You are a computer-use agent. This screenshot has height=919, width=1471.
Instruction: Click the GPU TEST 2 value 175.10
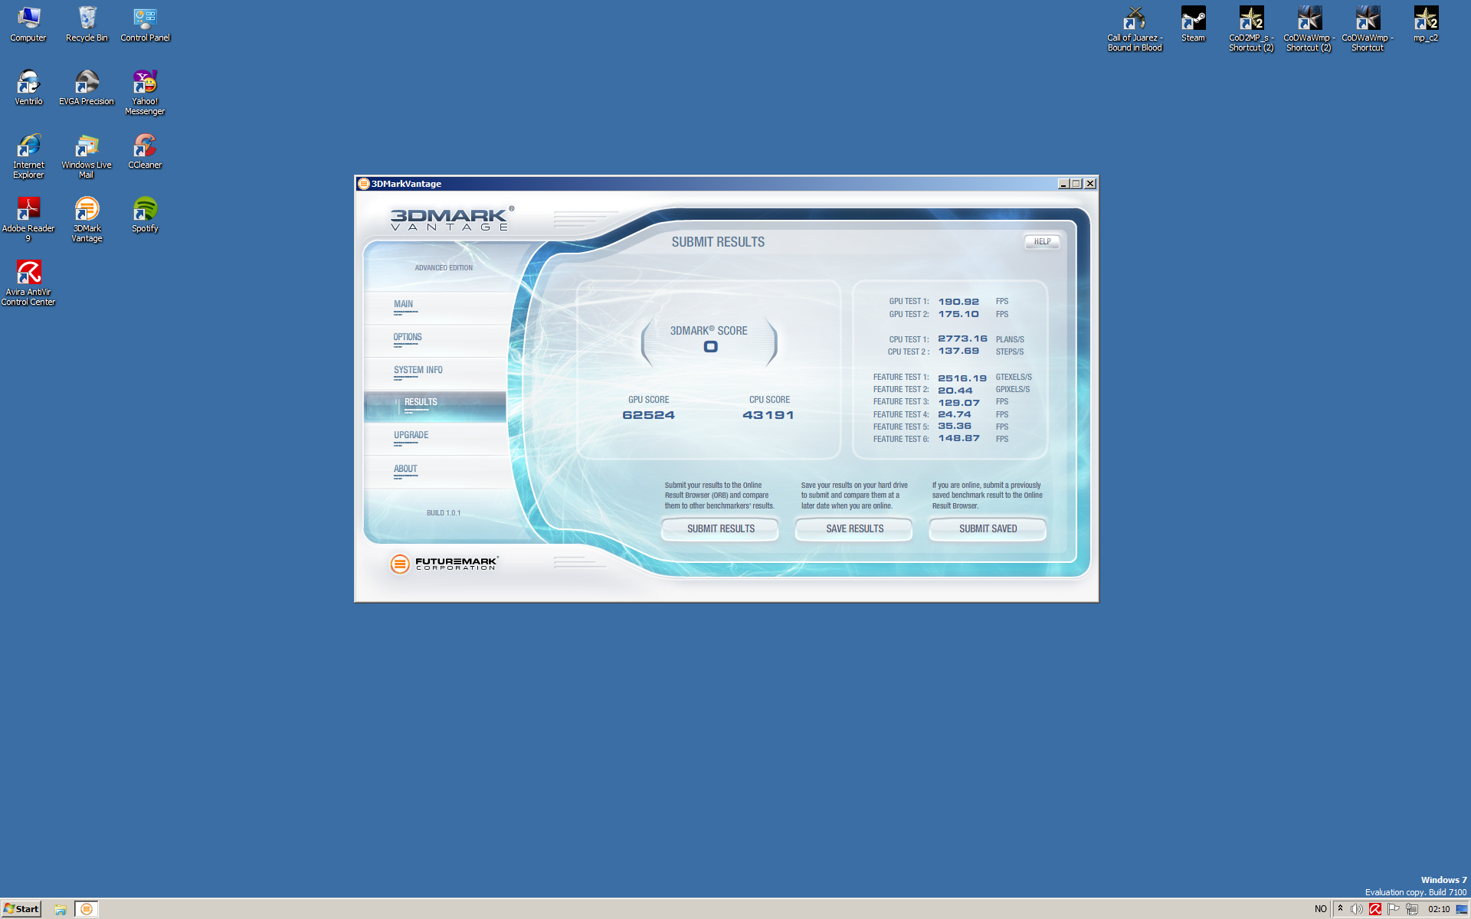coord(958,314)
